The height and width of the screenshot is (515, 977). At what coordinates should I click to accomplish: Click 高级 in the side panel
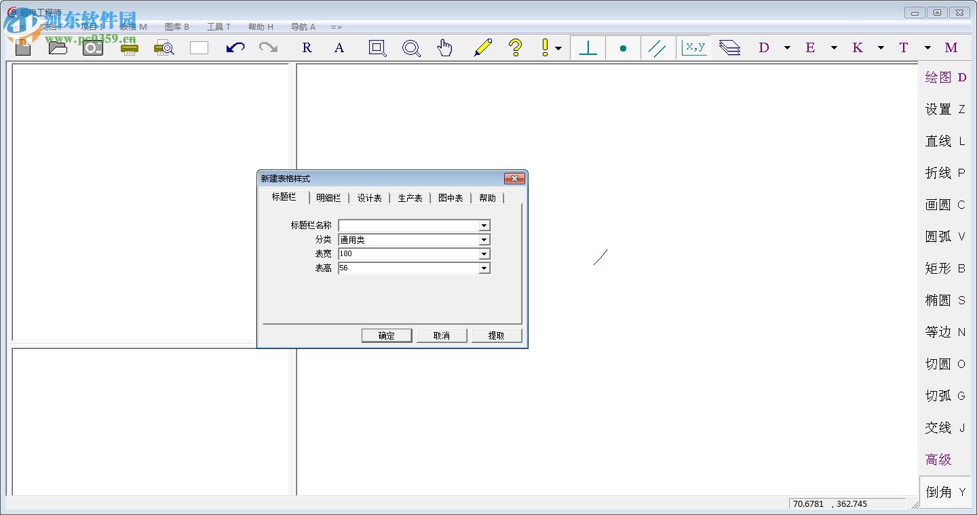939,459
